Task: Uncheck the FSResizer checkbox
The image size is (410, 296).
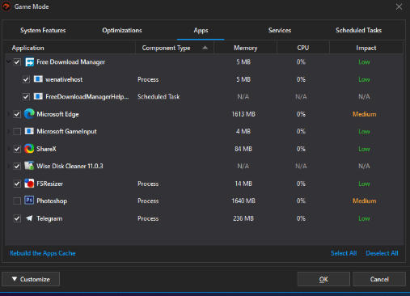Action: (x=17, y=184)
